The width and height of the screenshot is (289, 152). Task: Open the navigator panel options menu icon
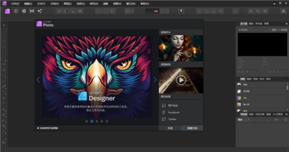pyautogui.click(x=286, y=114)
